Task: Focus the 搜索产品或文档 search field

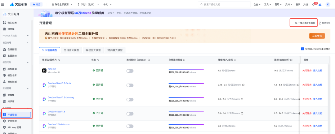Action: coord(224,4)
